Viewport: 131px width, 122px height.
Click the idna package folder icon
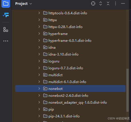[45, 47]
